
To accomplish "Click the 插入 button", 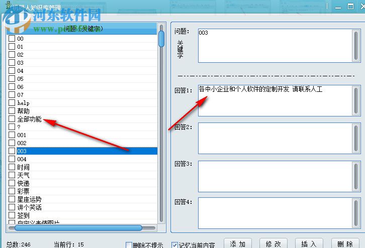I will (x=309, y=243).
